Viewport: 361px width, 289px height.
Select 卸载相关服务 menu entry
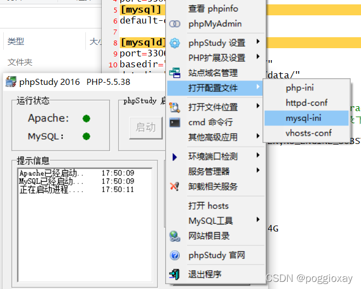tap(213, 187)
